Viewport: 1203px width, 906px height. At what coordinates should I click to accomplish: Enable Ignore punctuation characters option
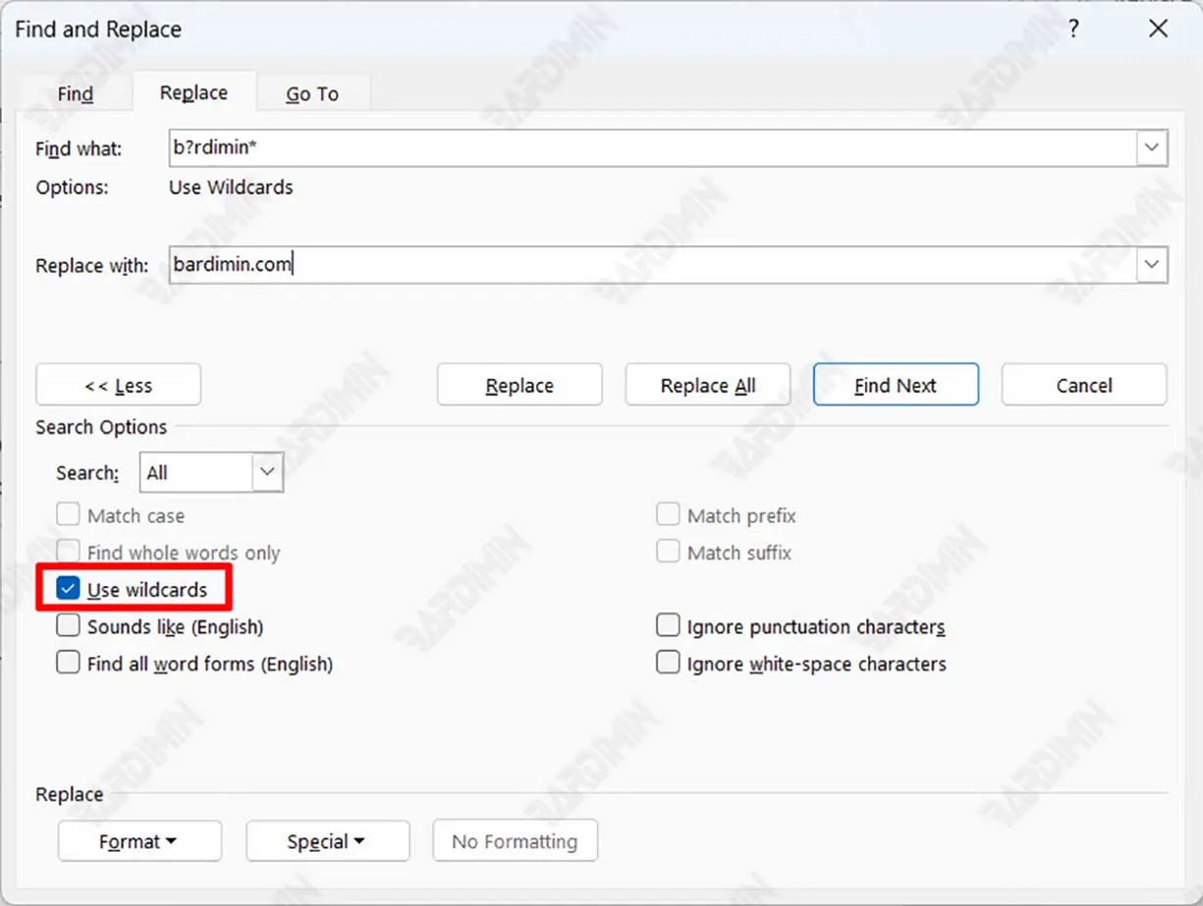tap(668, 626)
